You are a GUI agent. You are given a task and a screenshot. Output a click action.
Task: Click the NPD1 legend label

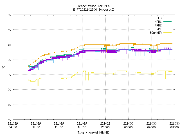[x=158, y=22]
